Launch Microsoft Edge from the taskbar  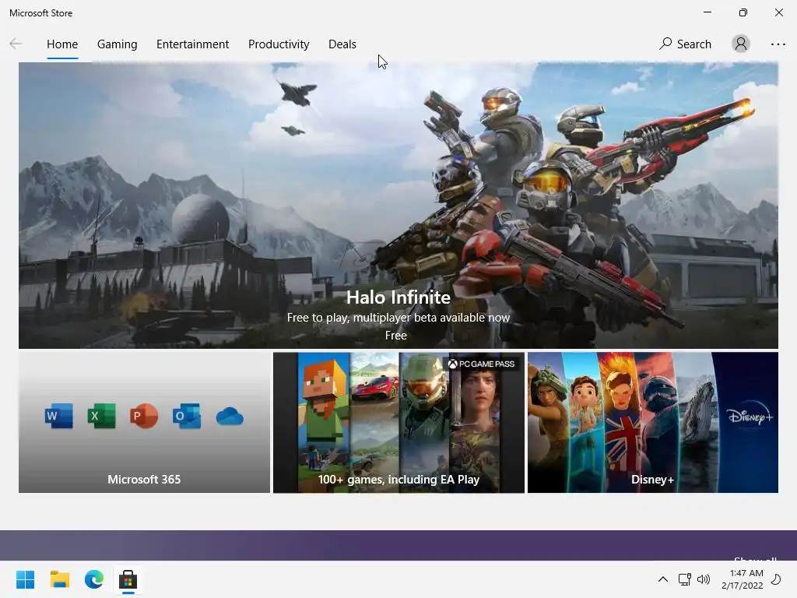(94, 579)
